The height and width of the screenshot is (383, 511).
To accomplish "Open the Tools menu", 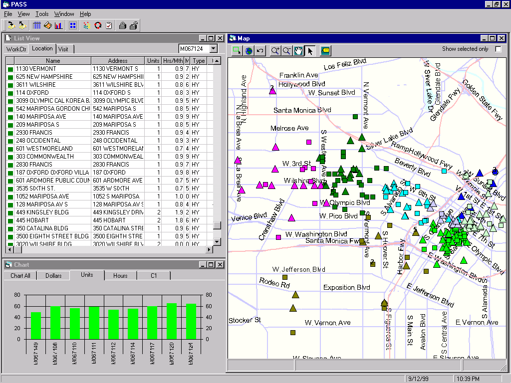I will click(x=42, y=14).
